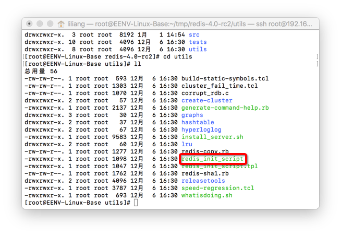Image resolution: width=341 pixels, height=235 pixels.
Task: Click the window title text liliang
Action: (76, 23)
